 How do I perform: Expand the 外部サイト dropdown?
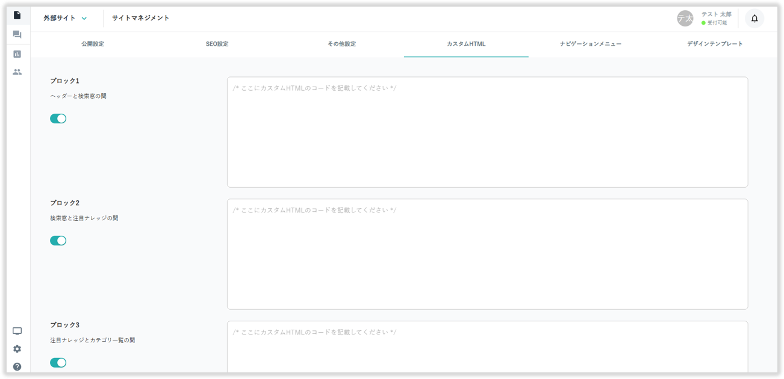click(x=65, y=18)
